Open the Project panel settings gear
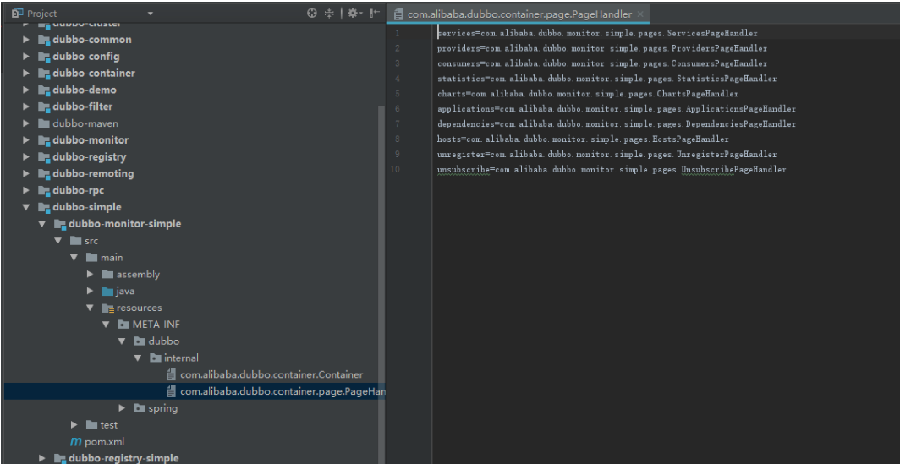Image resolution: width=900 pixels, height=464 pixels. click(x=353, y=14)
